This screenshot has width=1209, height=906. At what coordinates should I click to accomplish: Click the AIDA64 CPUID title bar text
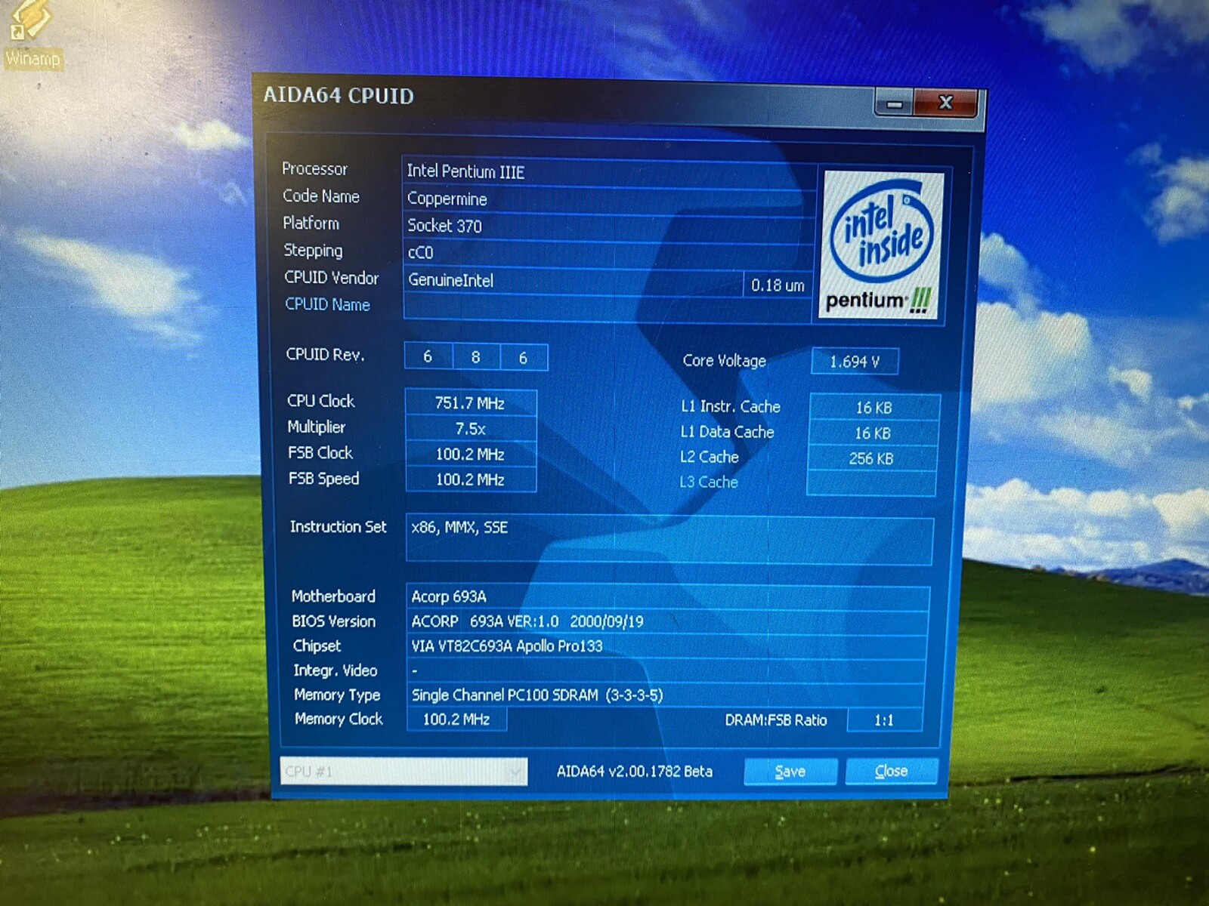click(339, 96)
